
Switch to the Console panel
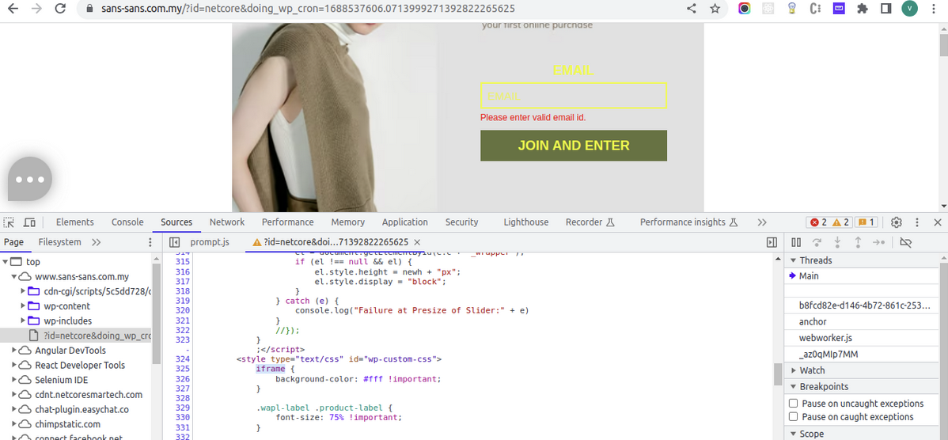pos(127,222)
